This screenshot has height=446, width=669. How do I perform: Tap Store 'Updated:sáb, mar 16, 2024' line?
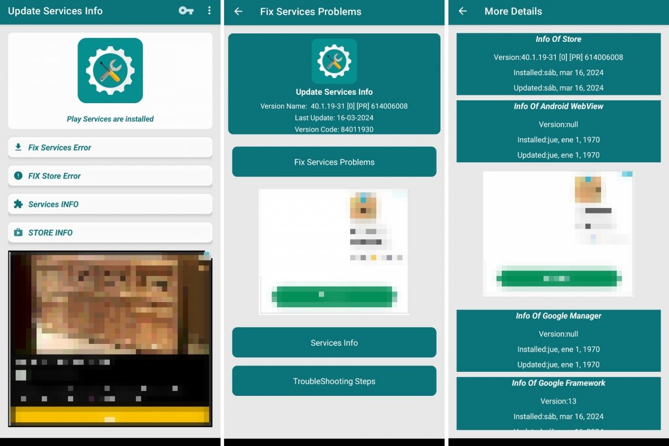point(559,88)
